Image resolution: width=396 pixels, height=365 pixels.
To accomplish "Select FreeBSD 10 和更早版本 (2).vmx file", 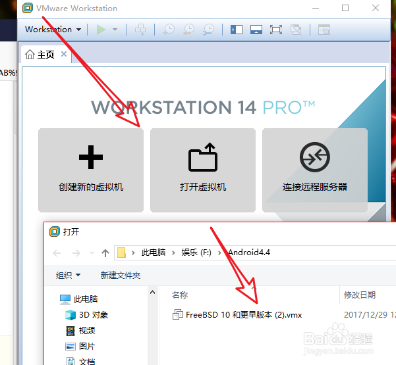I will (x=237, y=315).
